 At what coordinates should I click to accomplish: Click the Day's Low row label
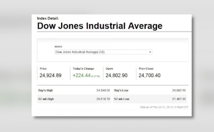point(121,91)
